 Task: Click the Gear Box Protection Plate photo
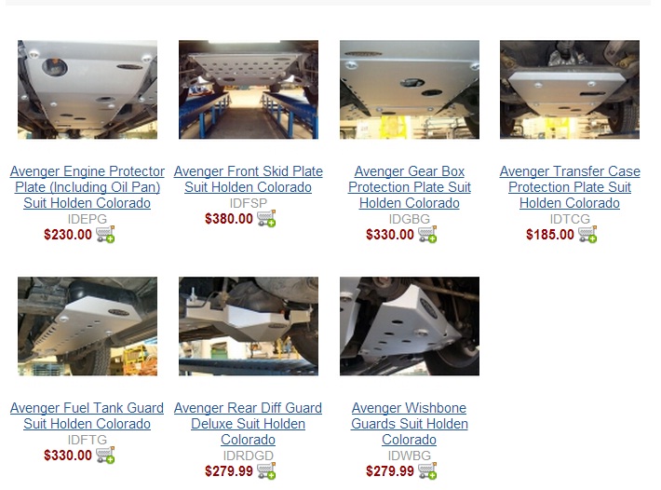(410, 89)
